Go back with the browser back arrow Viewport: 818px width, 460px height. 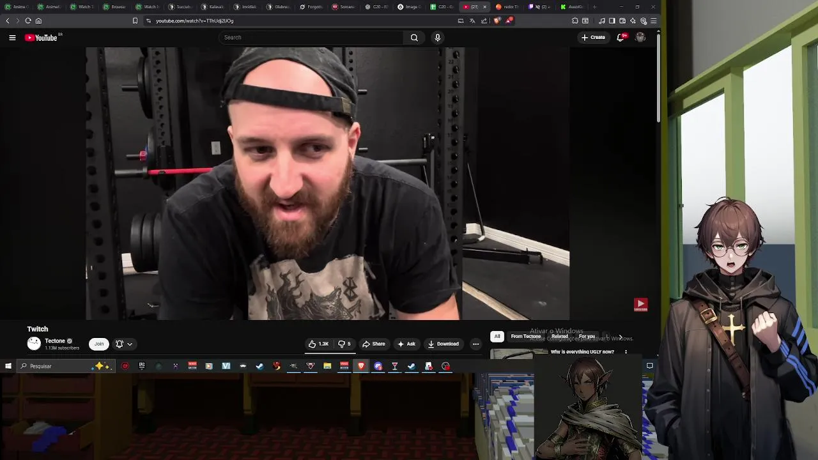pos(8,20)
